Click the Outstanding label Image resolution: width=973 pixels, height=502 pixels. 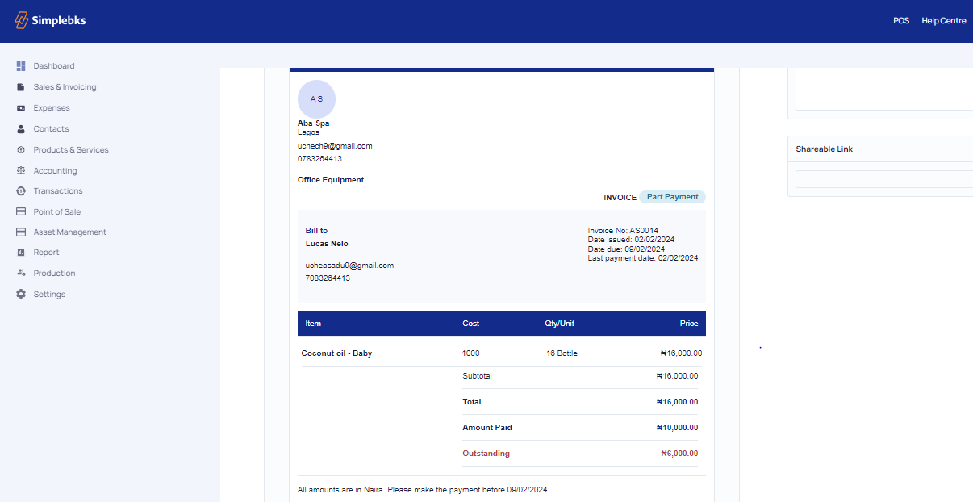(486, 454)
